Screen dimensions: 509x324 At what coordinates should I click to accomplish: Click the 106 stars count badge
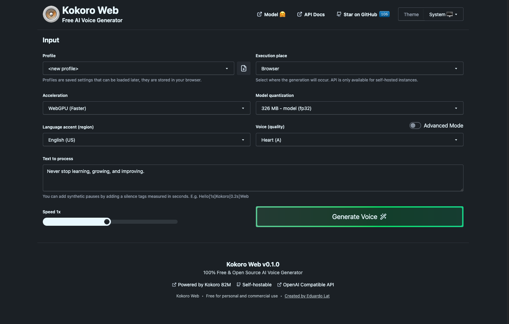tap(384, 14)
